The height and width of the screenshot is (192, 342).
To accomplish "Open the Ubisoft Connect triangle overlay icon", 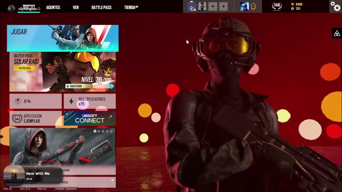I will pyautogui.click(x=337, y=33).
